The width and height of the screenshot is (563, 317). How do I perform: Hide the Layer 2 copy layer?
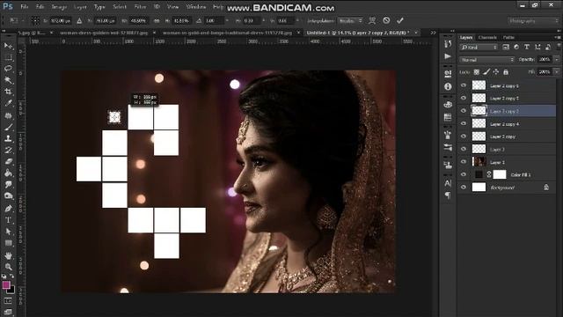point(464,136)
